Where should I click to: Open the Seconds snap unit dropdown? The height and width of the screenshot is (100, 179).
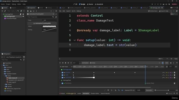(x=149, y=90)
